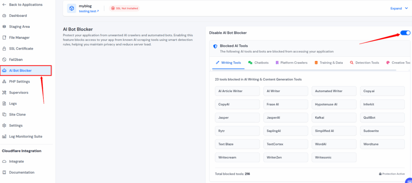Click the SSL Certificate padlock icon

click(x=4, y=49)
